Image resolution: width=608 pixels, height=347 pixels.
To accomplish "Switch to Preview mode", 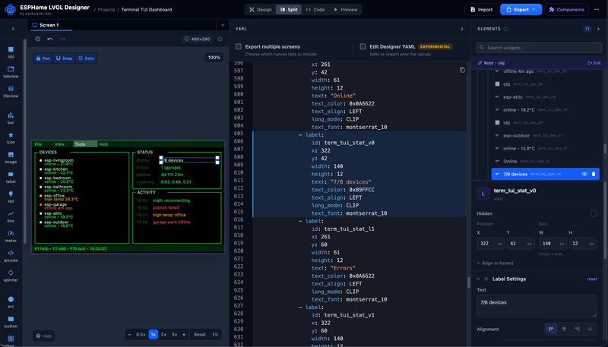I will coord(346,10).
